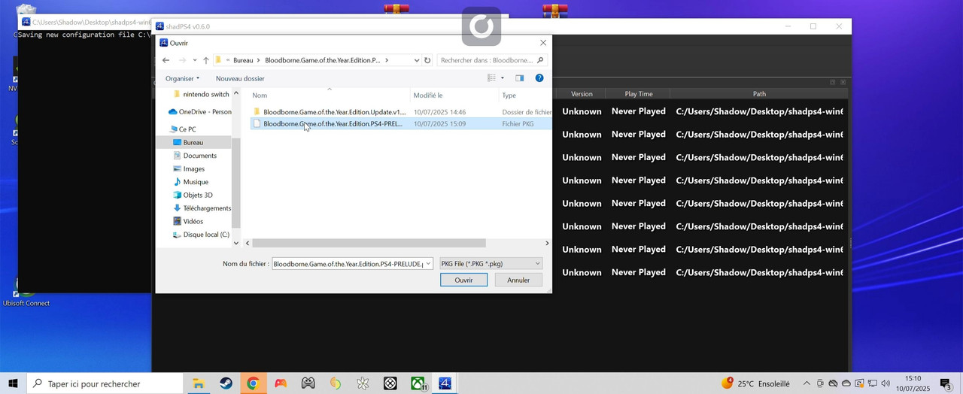Open Objets 3D in the navigation pane
963x394 pixels.
click(193, 195)
